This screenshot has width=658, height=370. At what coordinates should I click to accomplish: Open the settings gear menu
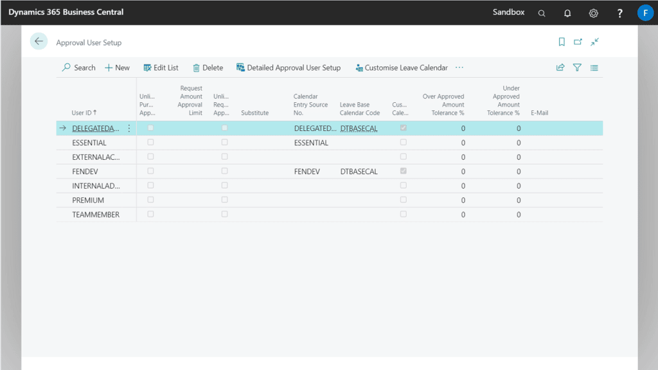[592, 12]
